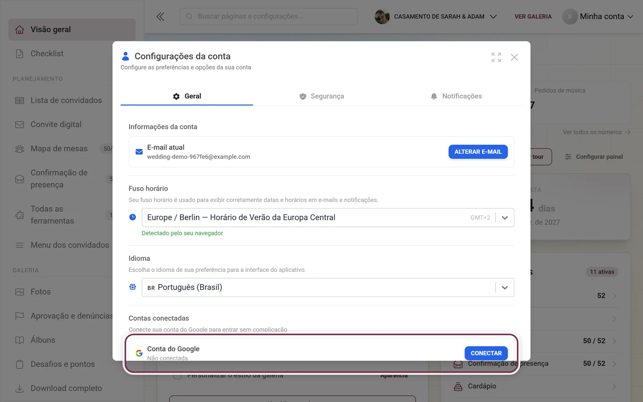The height and width of the screenshot is (402, 643).
Task: Click the Detectado pelo seu navegador text
Action: tap(182, 233)
